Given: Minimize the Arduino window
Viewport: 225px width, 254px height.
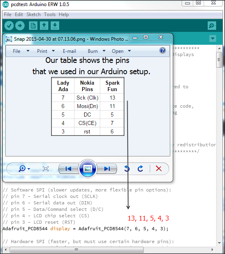Looking at the screenshot, I should pos(188,3).
